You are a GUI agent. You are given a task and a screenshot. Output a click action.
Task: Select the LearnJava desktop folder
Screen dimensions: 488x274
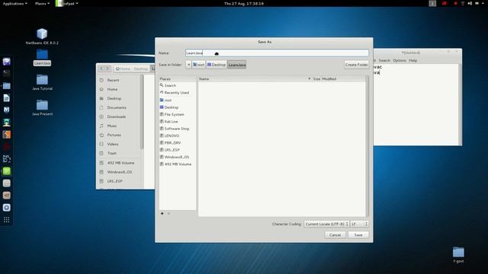[42, 58]
